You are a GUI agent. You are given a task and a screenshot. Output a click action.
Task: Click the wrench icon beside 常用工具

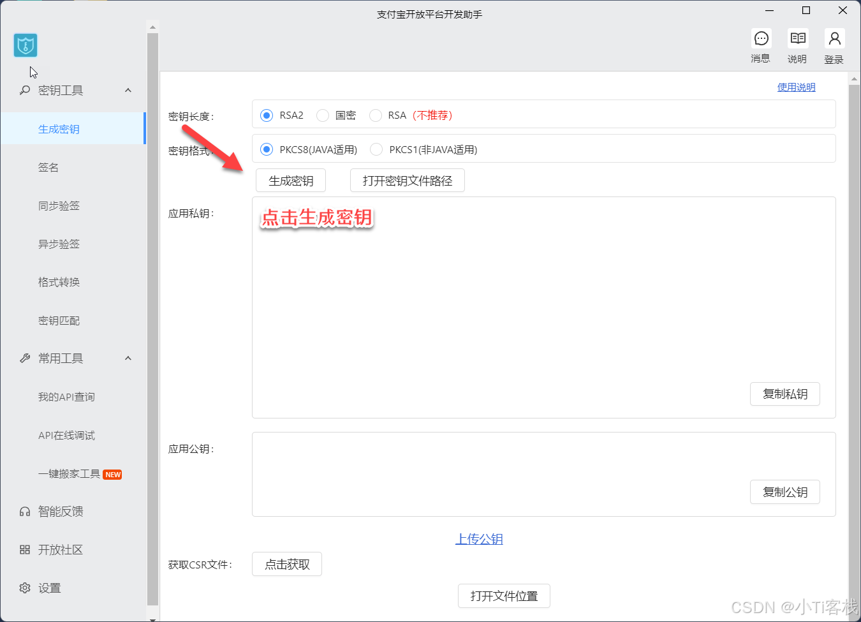[x=25, y=359]
